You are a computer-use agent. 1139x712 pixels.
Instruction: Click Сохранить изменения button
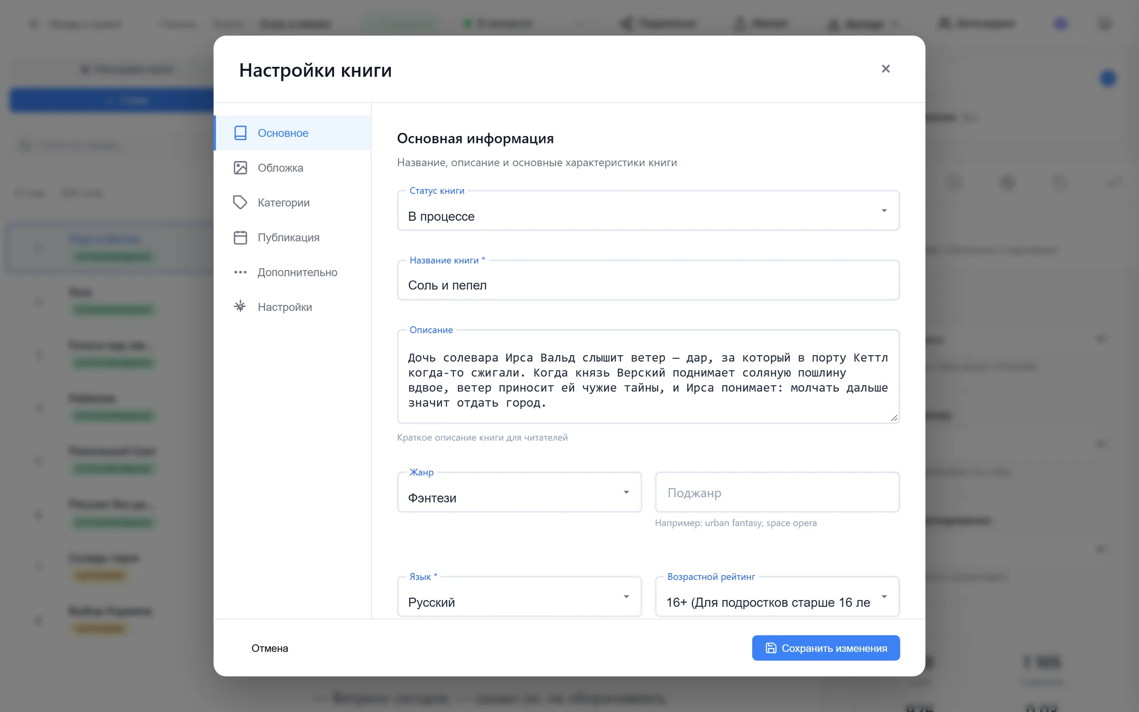coord(826,648)
